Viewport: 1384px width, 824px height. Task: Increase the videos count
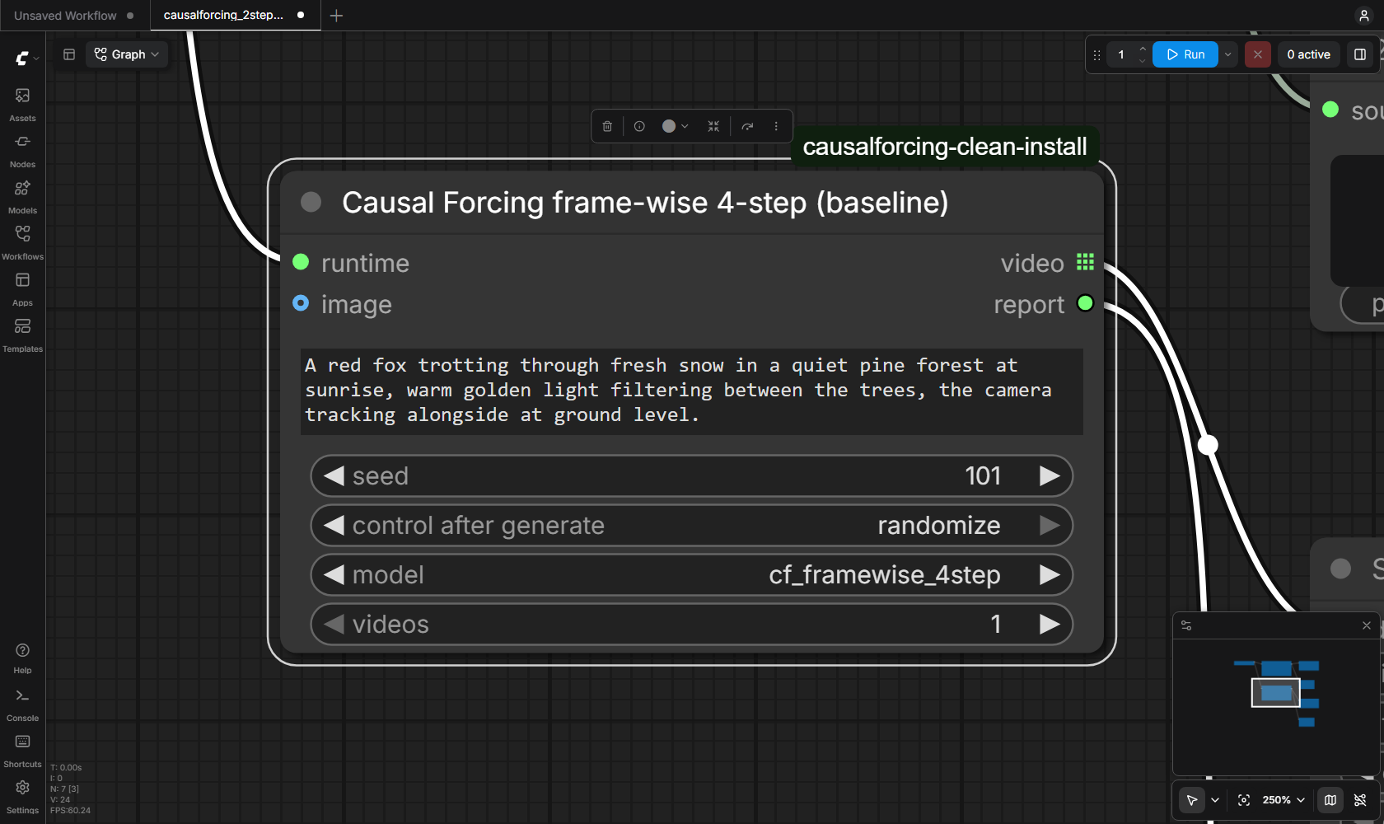click(1050, 624)
